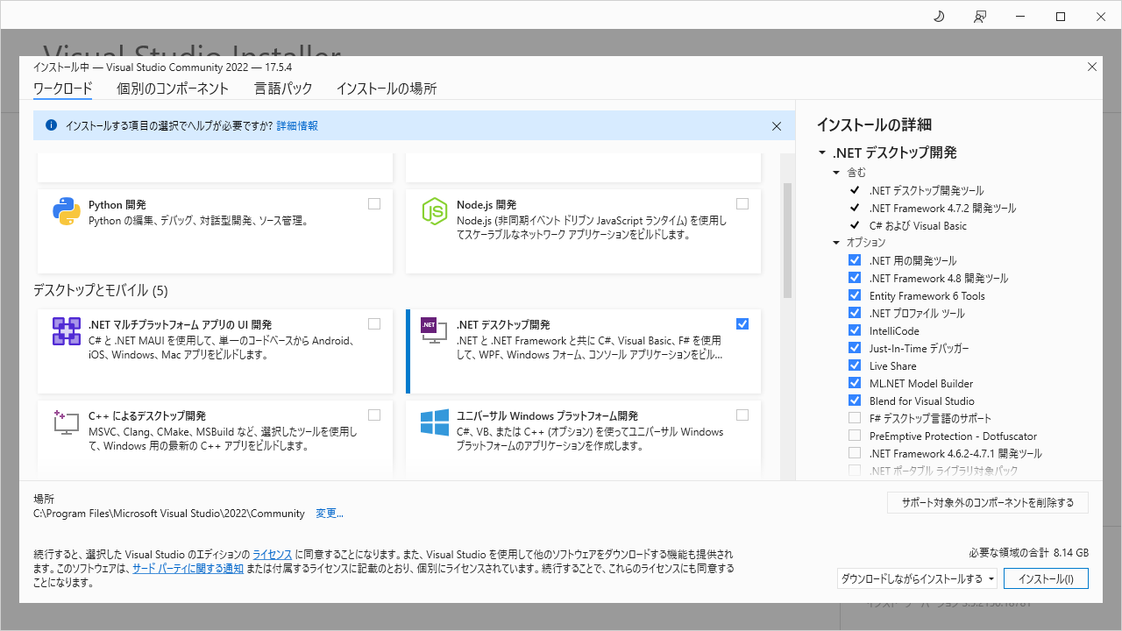Click the Python development workload icon

coord(67,211)
